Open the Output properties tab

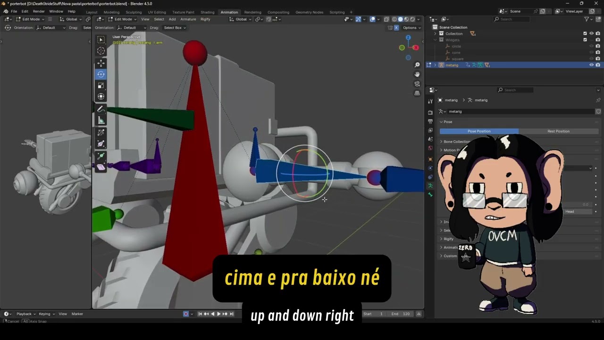point(430,121)
